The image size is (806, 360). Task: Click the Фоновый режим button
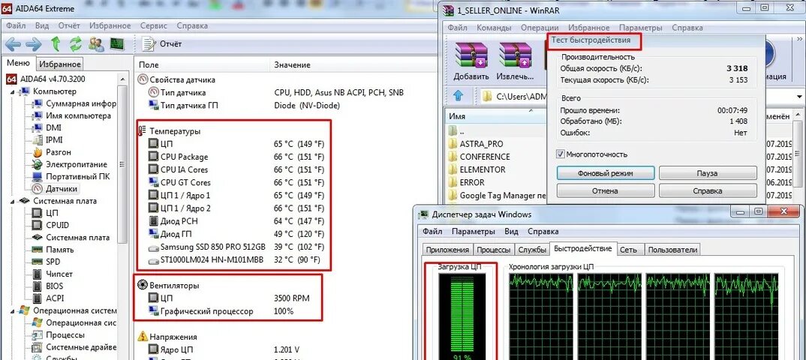[x=605, y=173]
